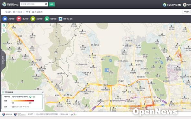Click the 생활안전지도 logo in header
This screenshot has width=191, height=119.
10,5
